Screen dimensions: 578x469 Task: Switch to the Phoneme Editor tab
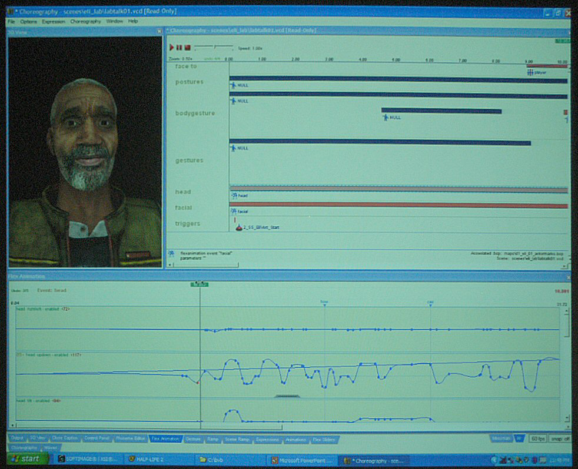130,438
